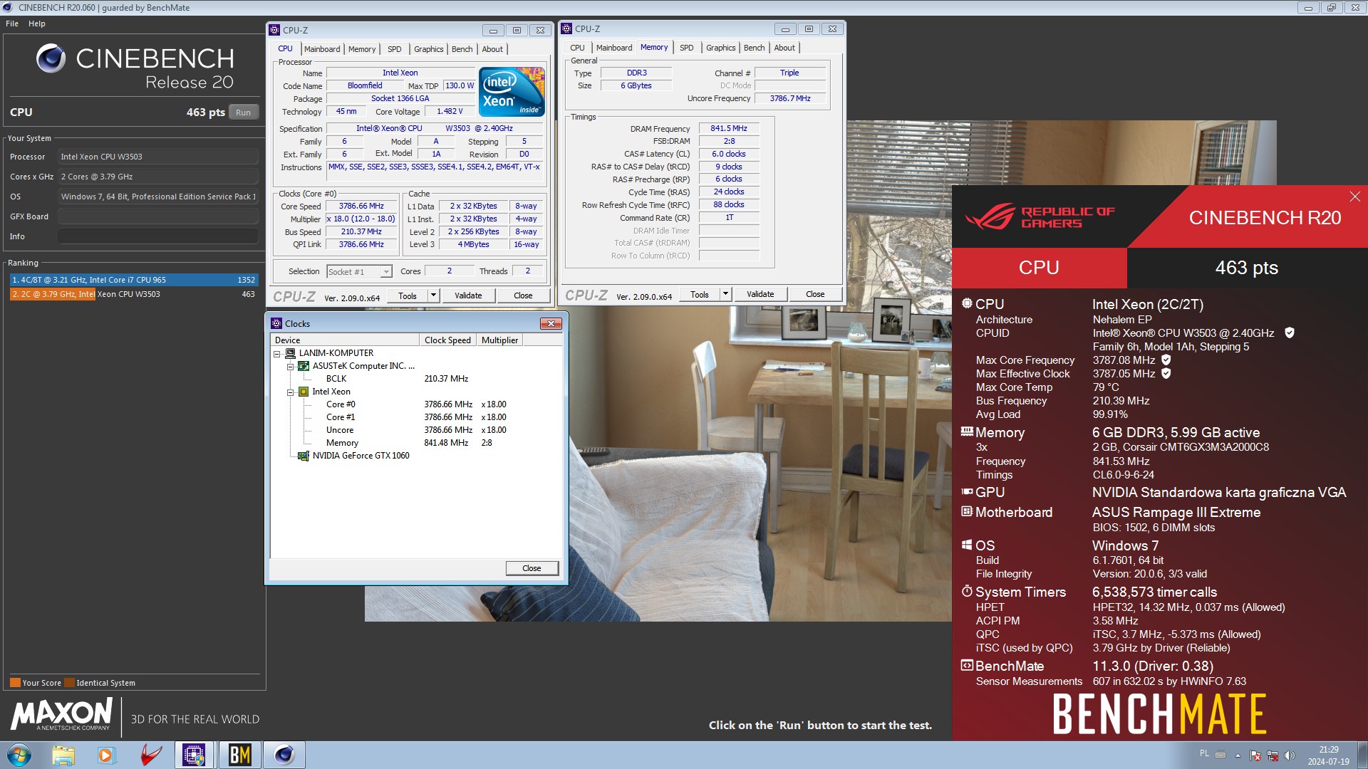Click the Motherboard icon in BenchMate panel
The image size is (1368, 769).
(967, 511)
